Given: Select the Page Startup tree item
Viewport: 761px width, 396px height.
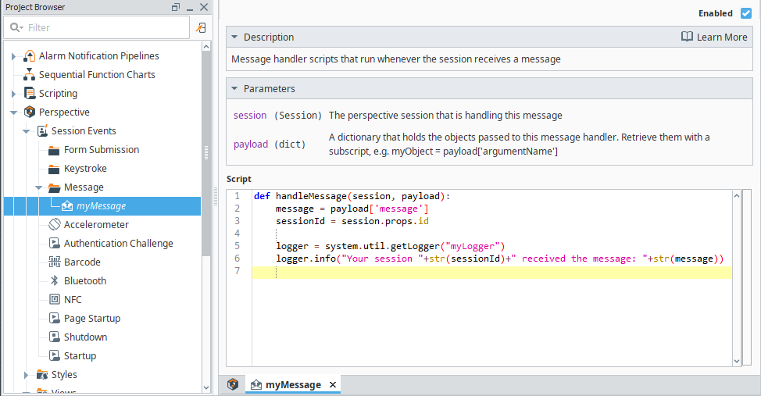Looking at the screenshot, I should pos(92,319).
